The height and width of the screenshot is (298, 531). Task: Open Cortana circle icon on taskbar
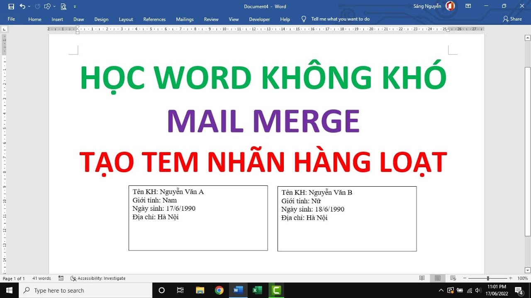162,290
